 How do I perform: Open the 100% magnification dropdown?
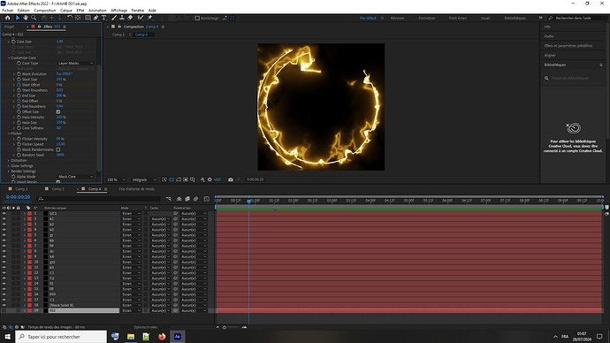pyautogui.click(x=117, y=179)
